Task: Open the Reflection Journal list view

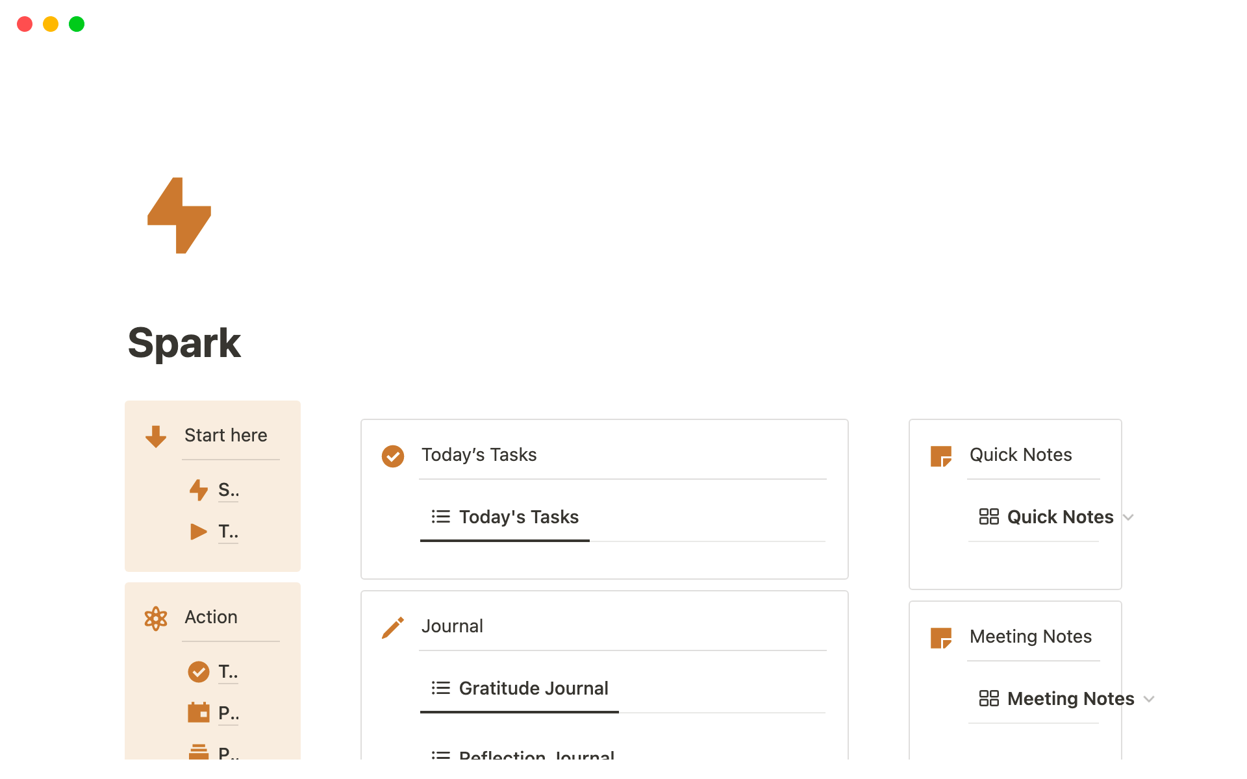Action: 523,754
